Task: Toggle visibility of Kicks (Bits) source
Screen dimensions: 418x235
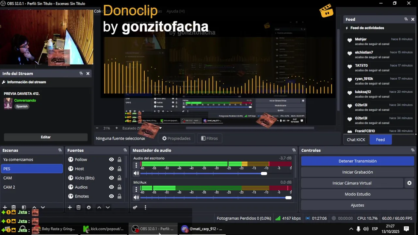Action: coord(111,178)
